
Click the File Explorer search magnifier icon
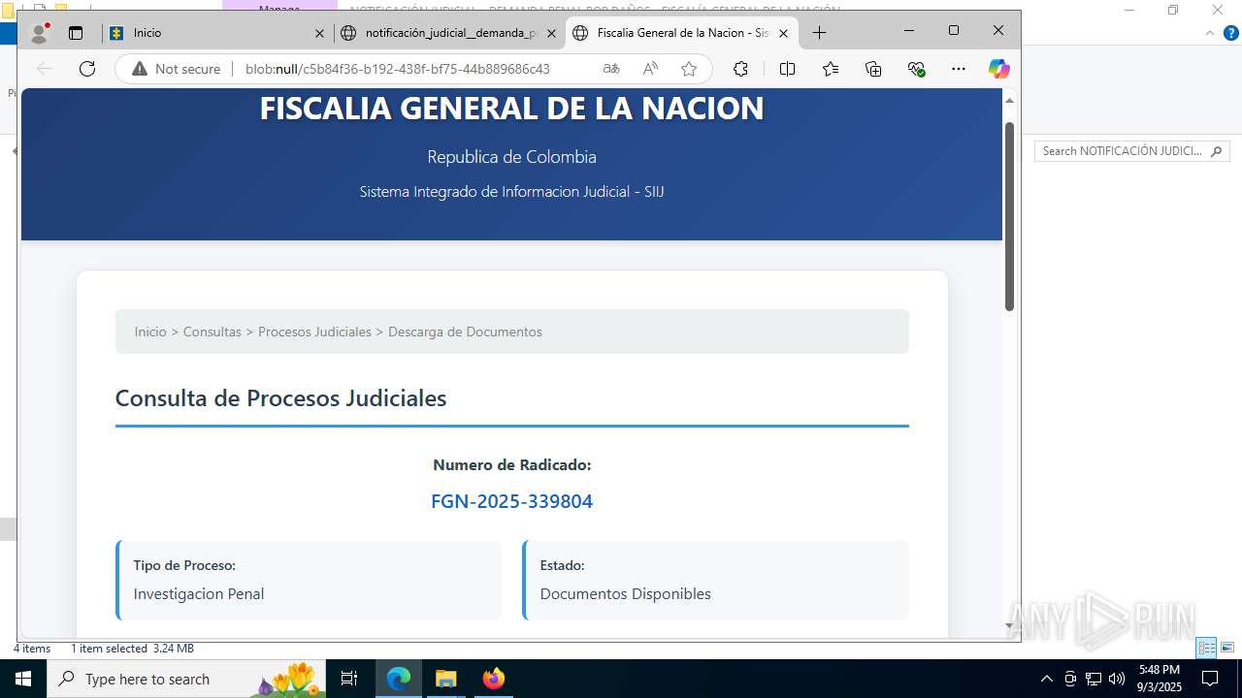click(1217, 151)
